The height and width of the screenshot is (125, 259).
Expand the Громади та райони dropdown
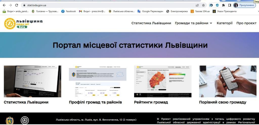[x=193, y=23]
